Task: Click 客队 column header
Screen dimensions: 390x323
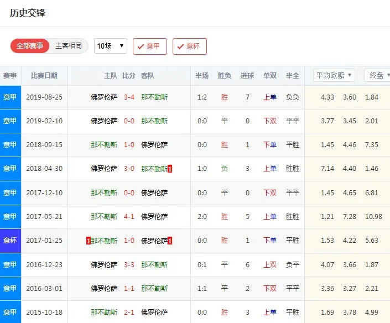Action: 148,76
